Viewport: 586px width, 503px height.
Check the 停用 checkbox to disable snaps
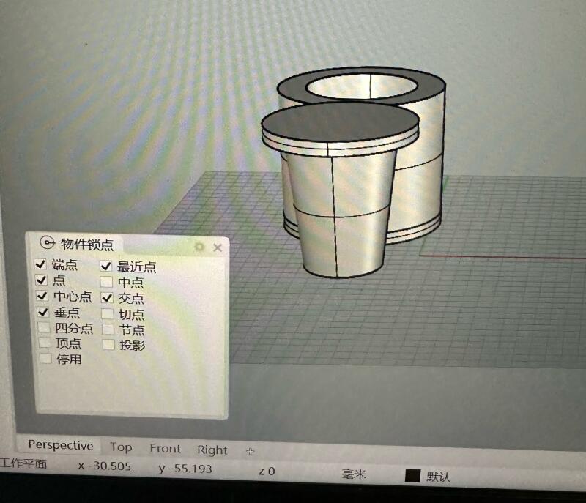(x=46, y=359)
